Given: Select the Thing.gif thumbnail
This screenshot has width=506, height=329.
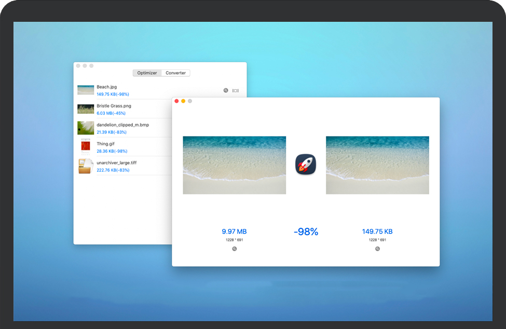Looking at the screenshot, I should click(85, 147).
